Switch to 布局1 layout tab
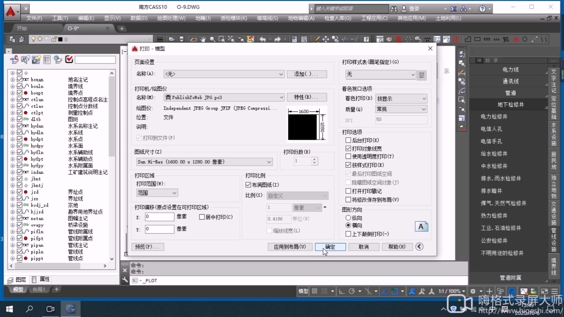This screenshot has height=317, width=564. 39,289
